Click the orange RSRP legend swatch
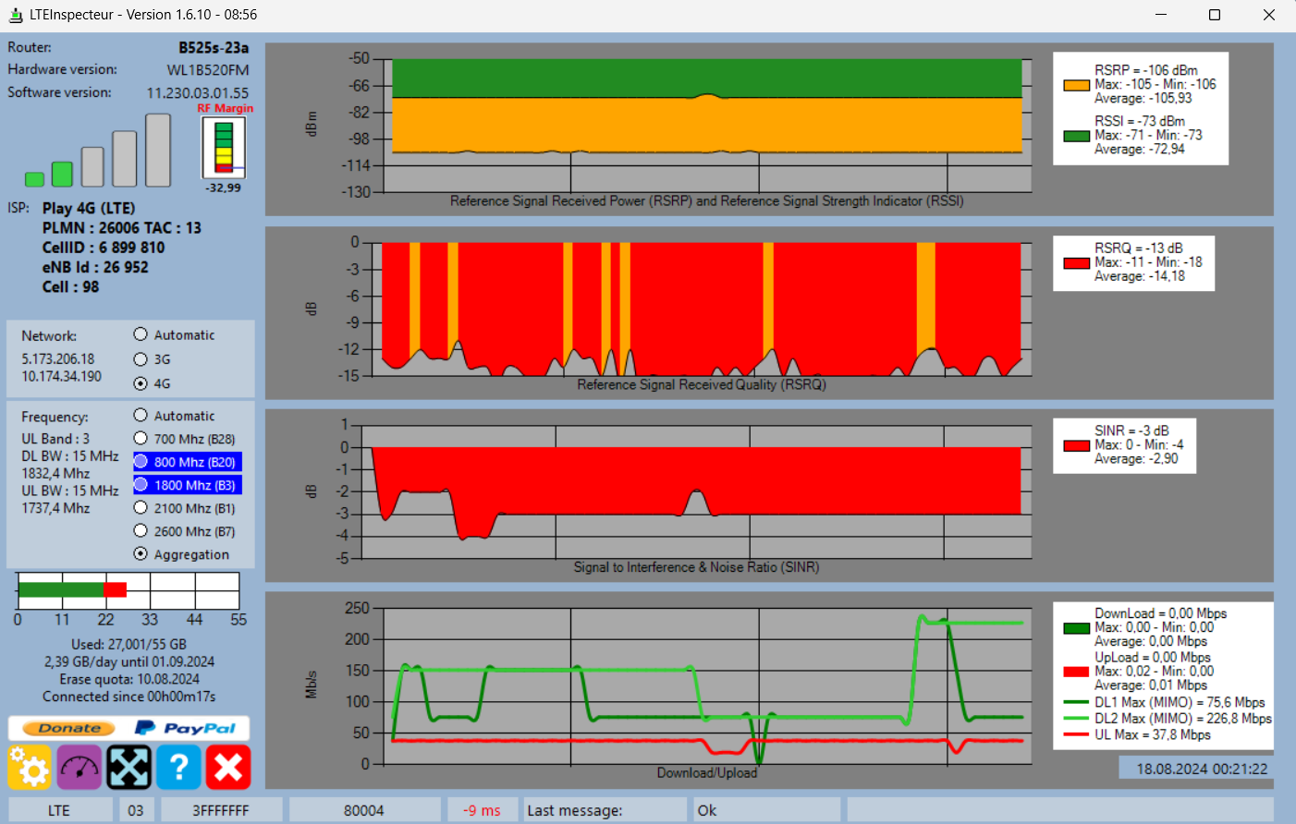The image size is (1296, 824). 1076,85
